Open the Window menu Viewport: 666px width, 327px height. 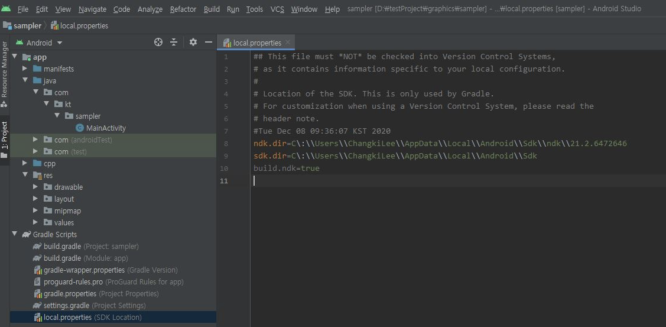click(304, 9)
